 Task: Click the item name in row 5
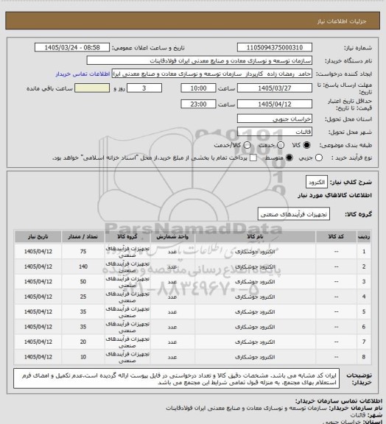click(255, 312)
